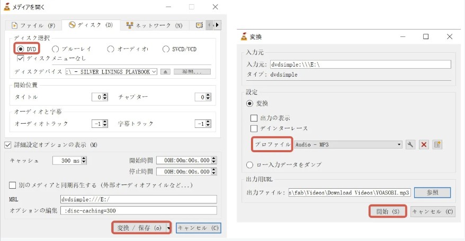The height and width of the screenshot is (241, 465).
Task: Open the dropdown arrow beside Convert / Save button
Action: 168,228
